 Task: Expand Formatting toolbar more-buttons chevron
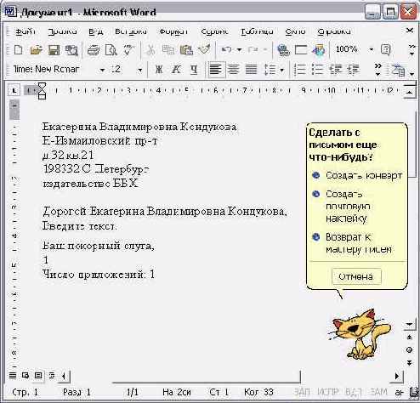click(x=377, y=70)
